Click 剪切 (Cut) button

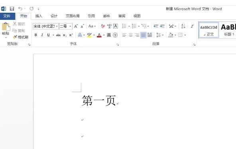19,24
